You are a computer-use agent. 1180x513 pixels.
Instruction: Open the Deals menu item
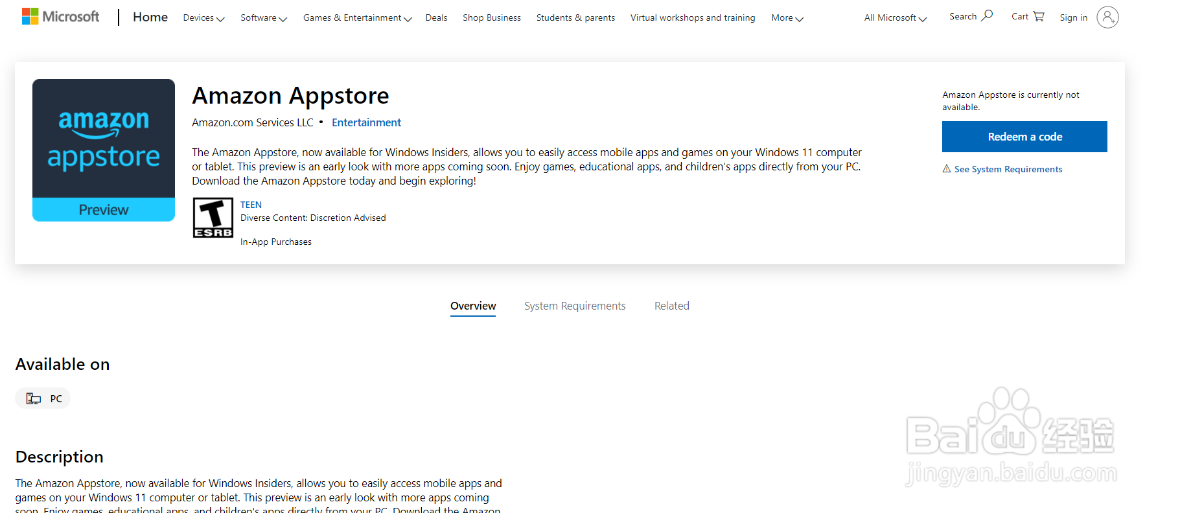pyautogui.click(x=436, y=18)
